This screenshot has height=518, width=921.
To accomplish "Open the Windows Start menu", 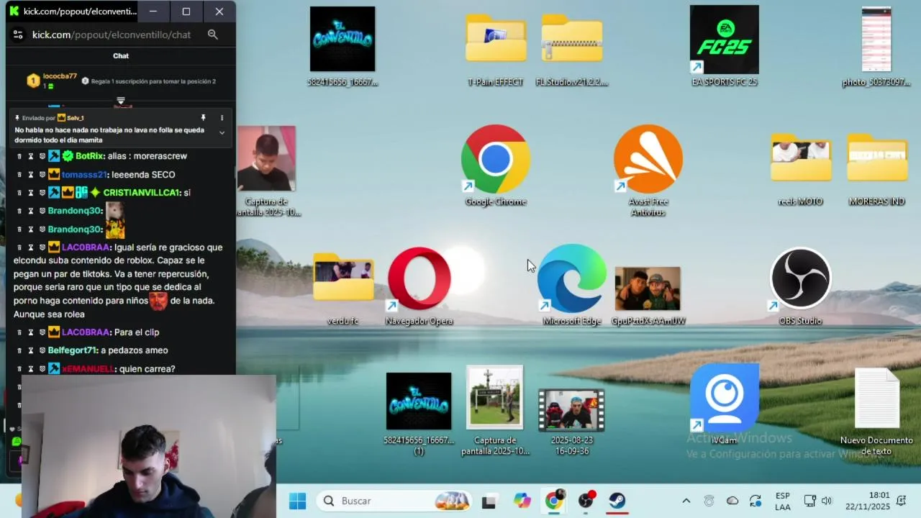I will [297, 501].
